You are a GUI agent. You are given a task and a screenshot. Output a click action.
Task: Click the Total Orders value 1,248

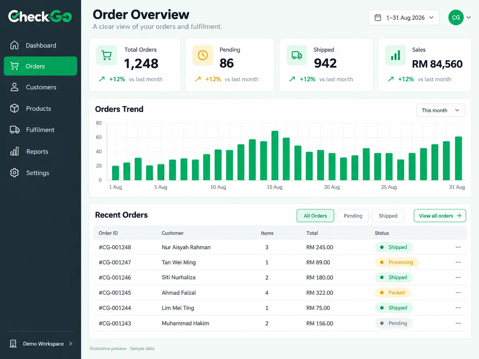point(141,63)
